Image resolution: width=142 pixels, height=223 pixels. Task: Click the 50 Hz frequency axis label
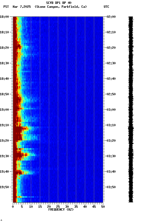coord(103,207)
